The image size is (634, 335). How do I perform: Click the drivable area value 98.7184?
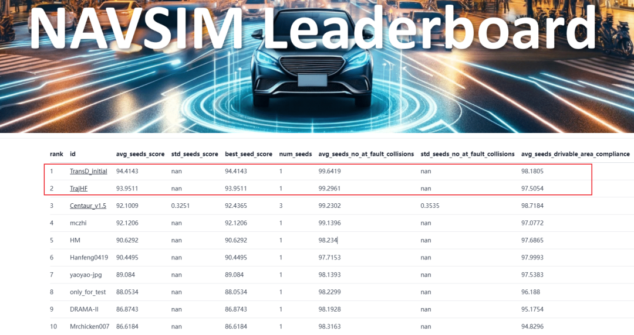(x=532, y=206)
